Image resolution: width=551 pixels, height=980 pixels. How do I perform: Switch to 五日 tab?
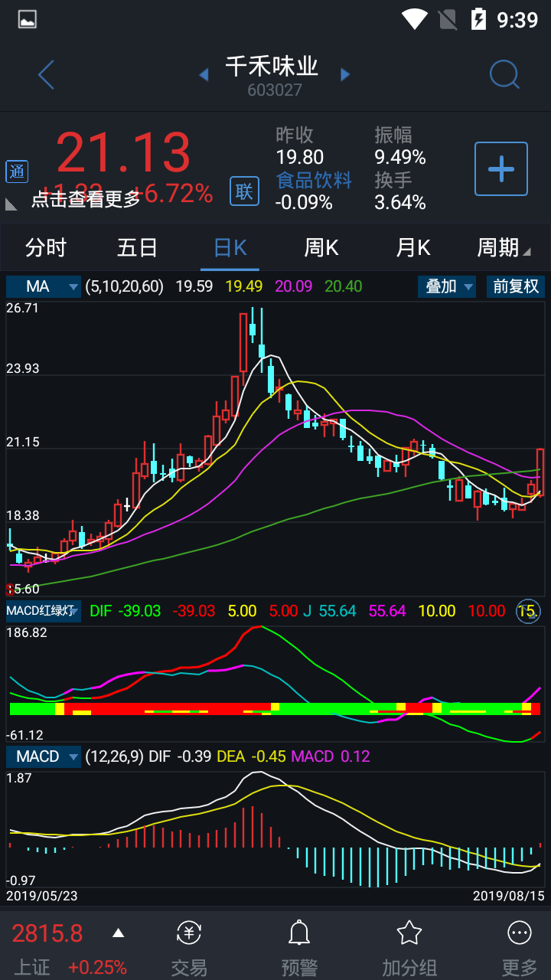(x=138, y=247)
